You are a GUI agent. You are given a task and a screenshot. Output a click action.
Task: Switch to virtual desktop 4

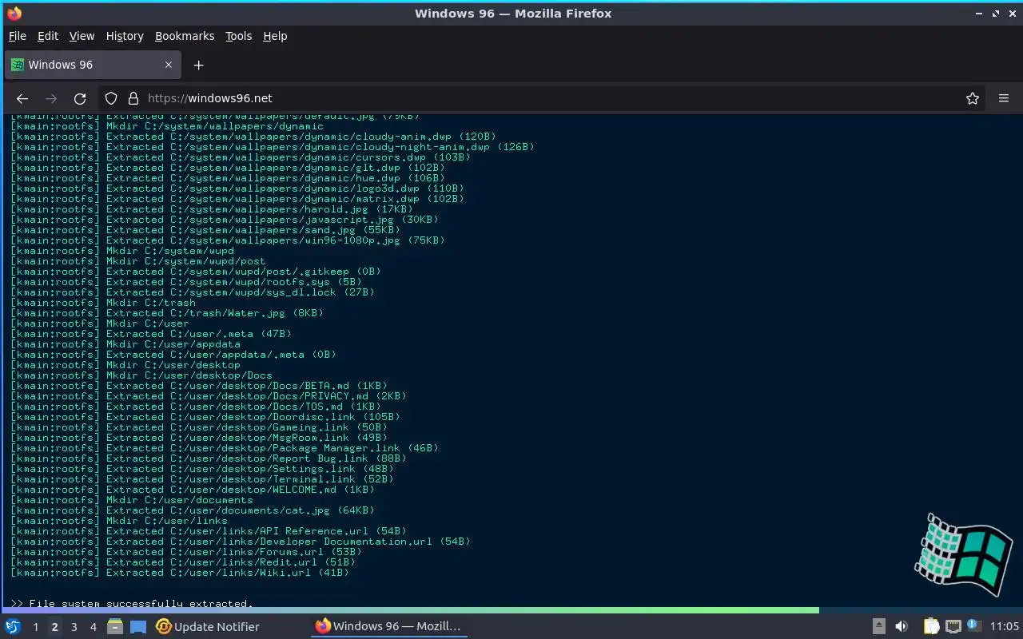[93, 627]
